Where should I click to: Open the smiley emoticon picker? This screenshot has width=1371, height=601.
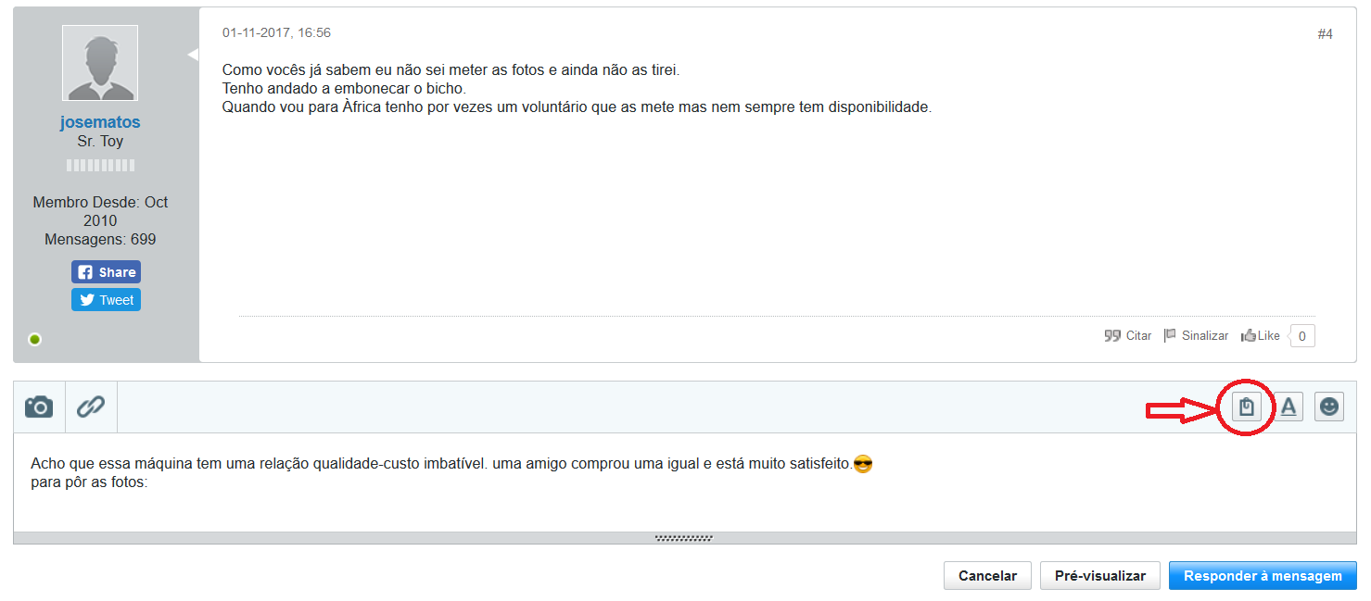(1329, 407)
